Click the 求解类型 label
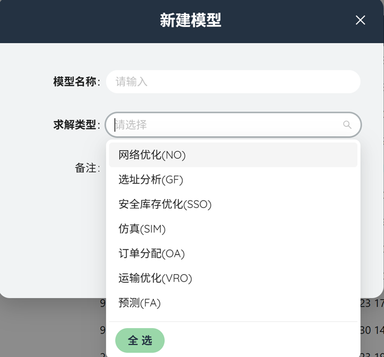This screenshot has width=384, height=357. point(77,125)
